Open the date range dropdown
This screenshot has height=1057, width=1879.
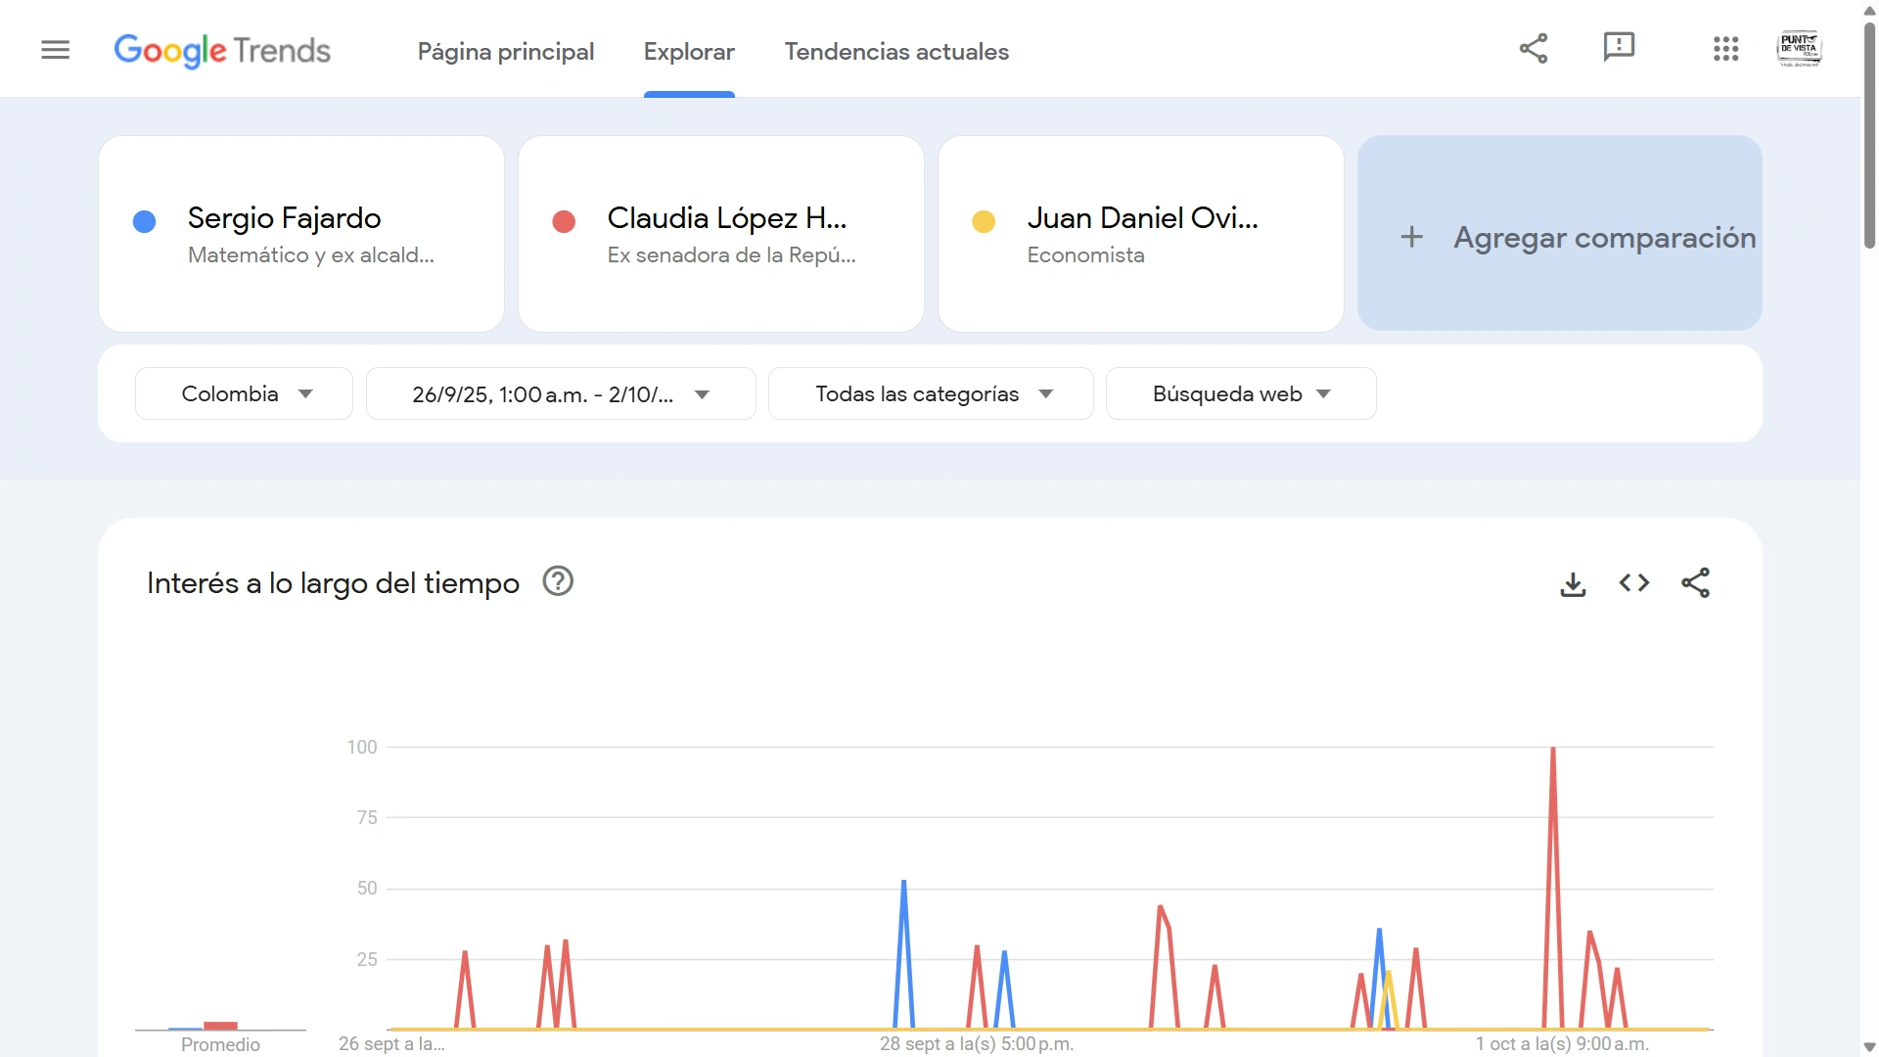560,394
